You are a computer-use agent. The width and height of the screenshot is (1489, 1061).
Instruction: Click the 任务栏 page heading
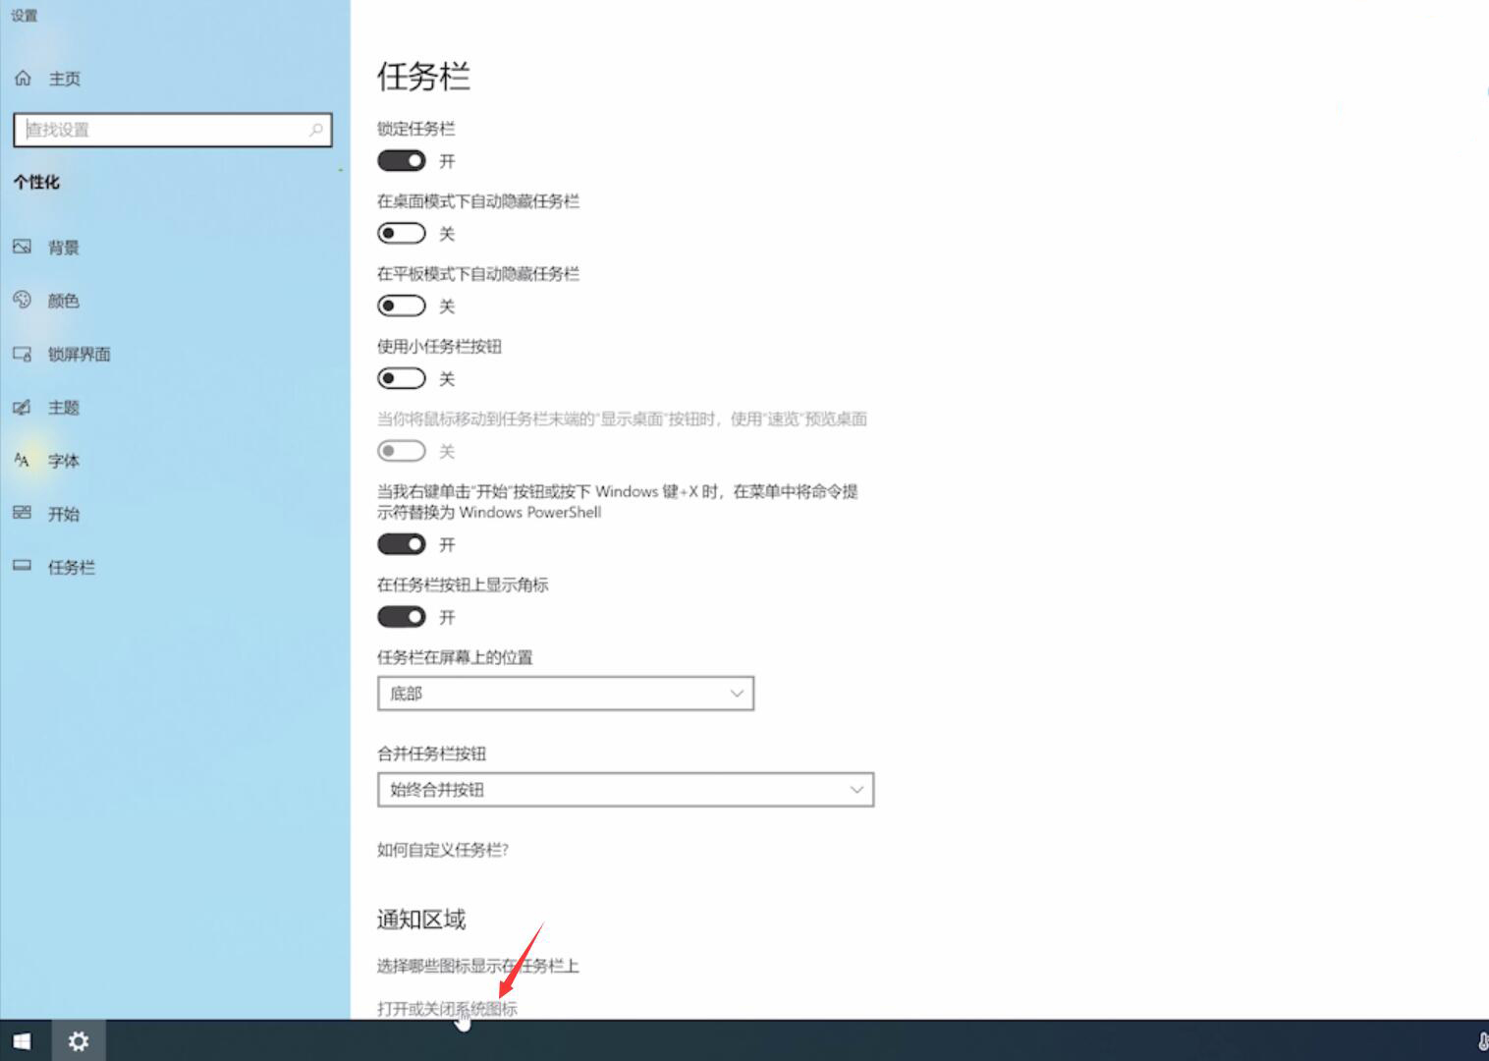coord(424,76)
